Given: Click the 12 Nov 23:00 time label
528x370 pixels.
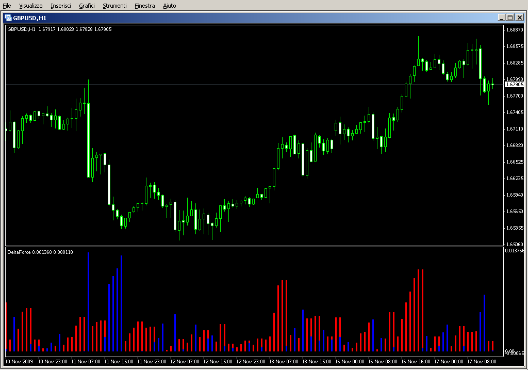Looking at the screenshot, I should pyautogui.click(x=251, y=362).
